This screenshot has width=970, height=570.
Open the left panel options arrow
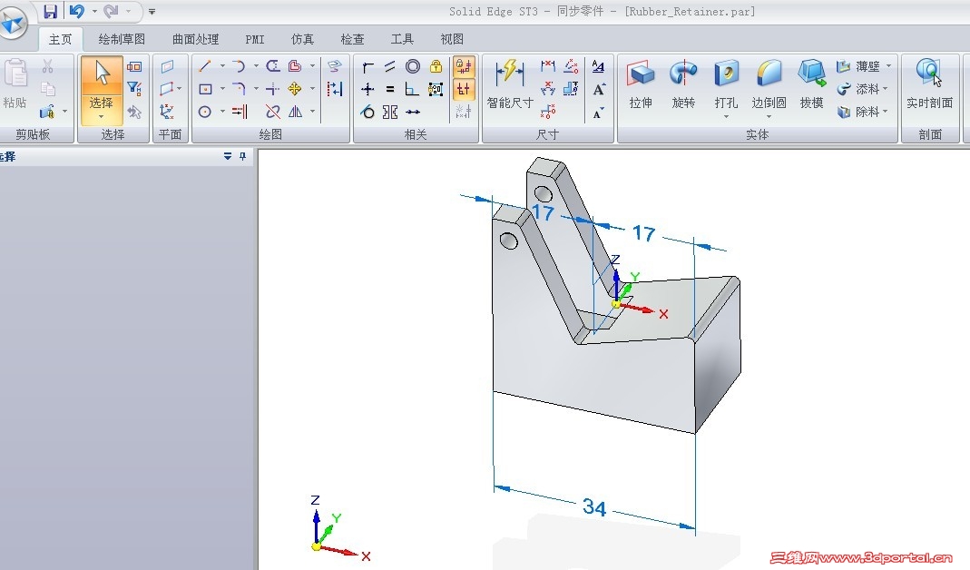[228, 157]
